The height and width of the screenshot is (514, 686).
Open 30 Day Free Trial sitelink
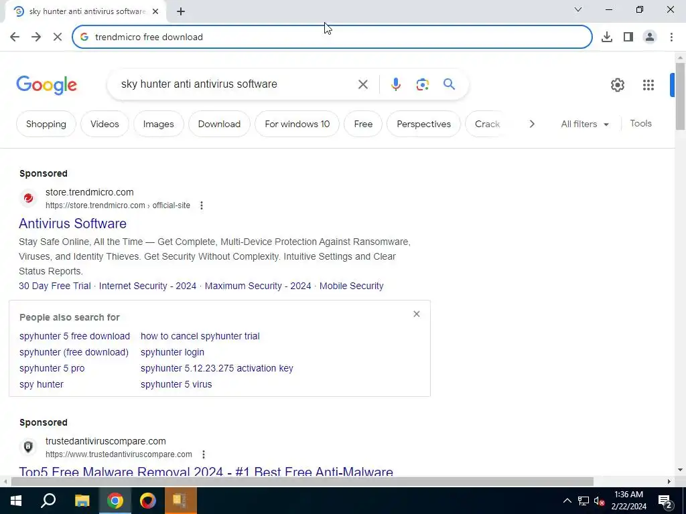[x=55, y=286]
